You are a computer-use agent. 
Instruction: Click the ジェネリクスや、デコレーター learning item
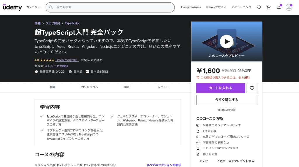145,120
